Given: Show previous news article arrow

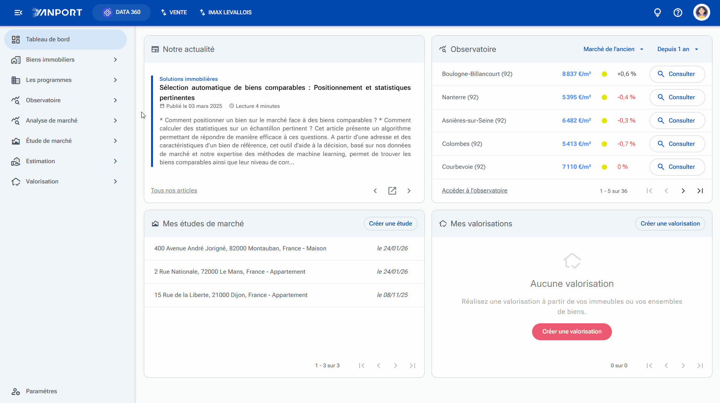Looking at the screenshot, I should click(375, 191).
